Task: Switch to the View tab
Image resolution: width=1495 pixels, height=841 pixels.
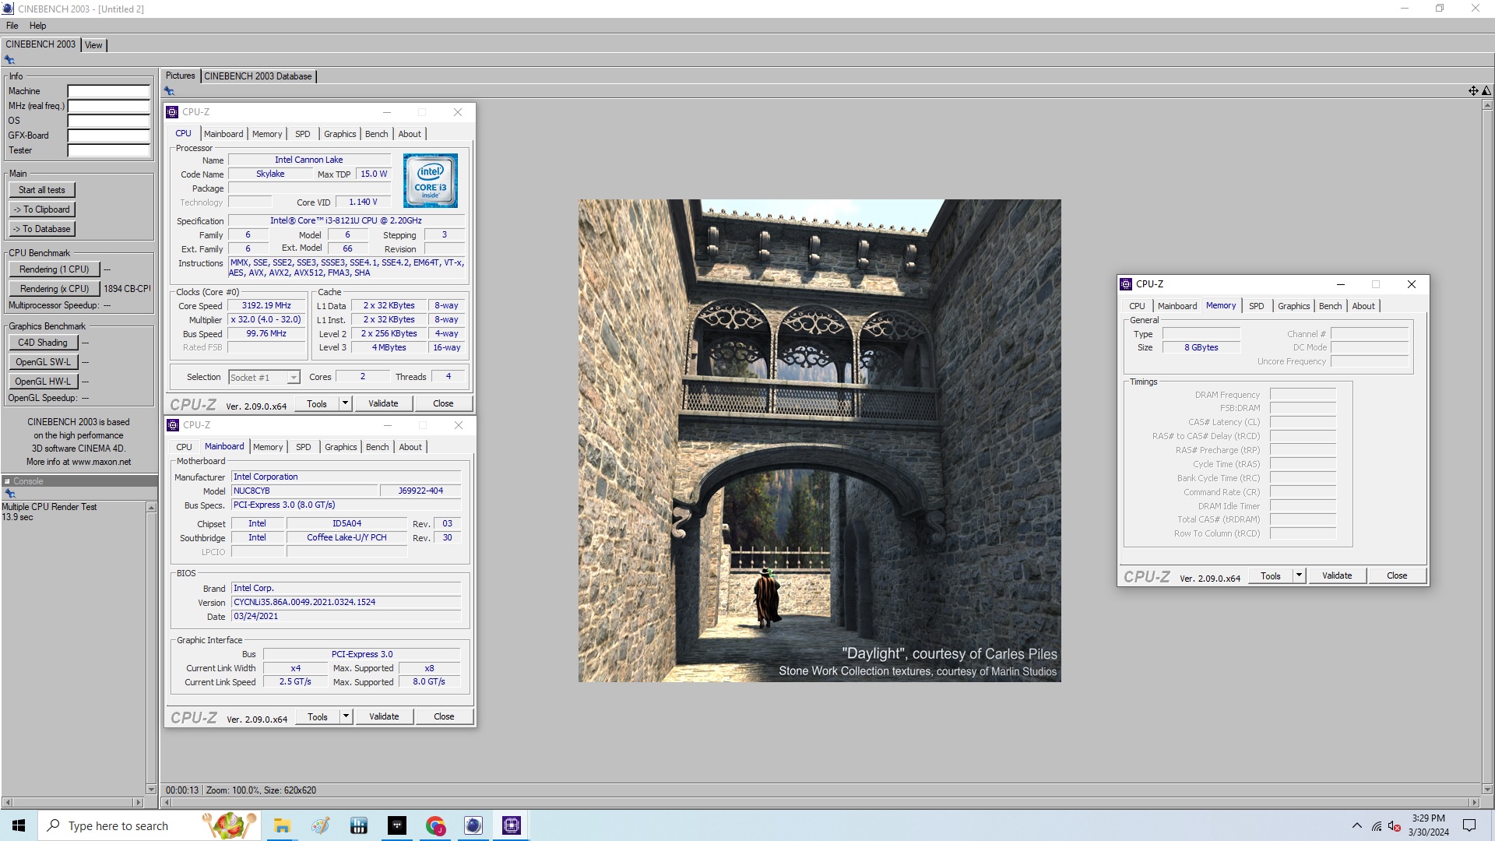Action: [x=93, y=45]
